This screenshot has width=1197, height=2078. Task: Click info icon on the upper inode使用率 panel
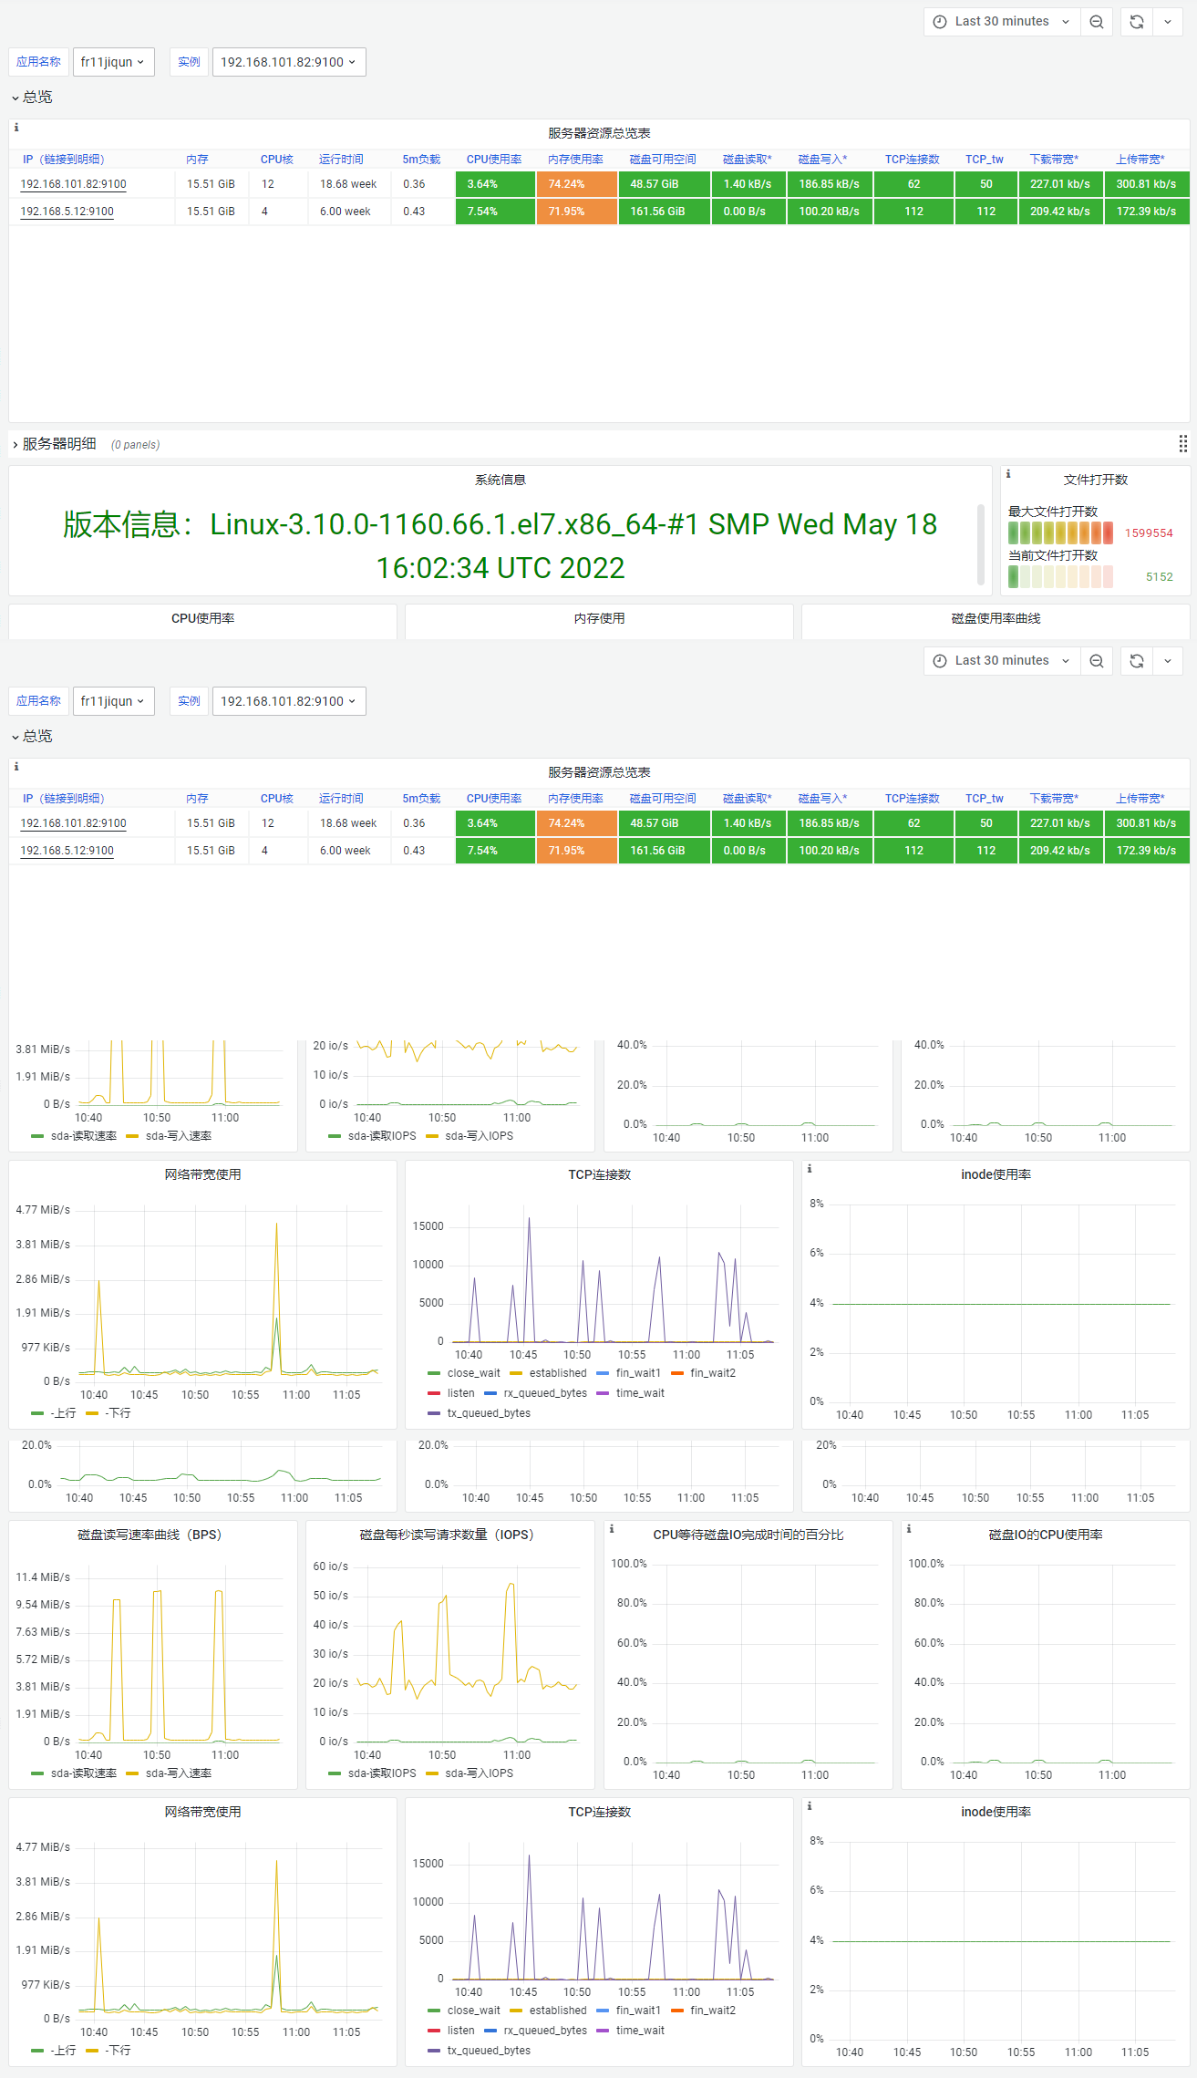(x=810, y=1168)
